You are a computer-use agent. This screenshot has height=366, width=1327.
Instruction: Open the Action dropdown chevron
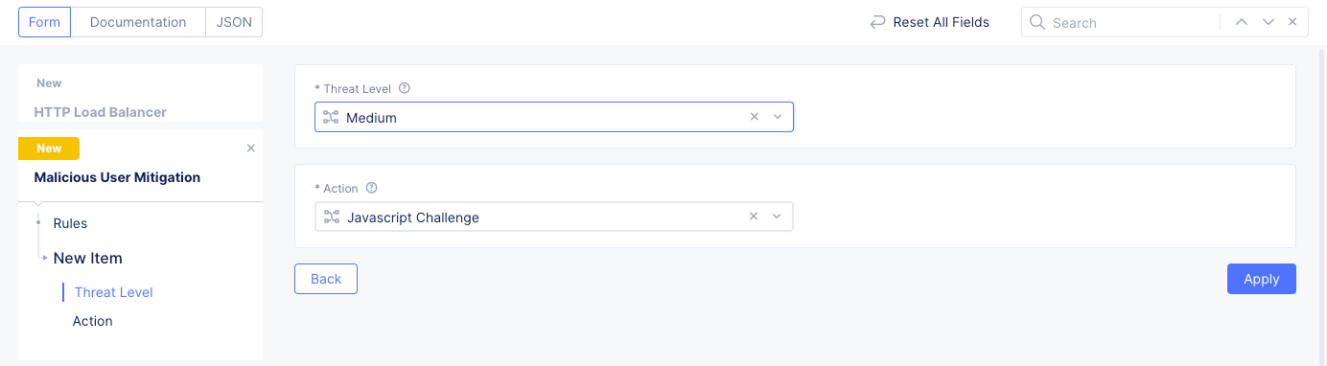[778, 217]
